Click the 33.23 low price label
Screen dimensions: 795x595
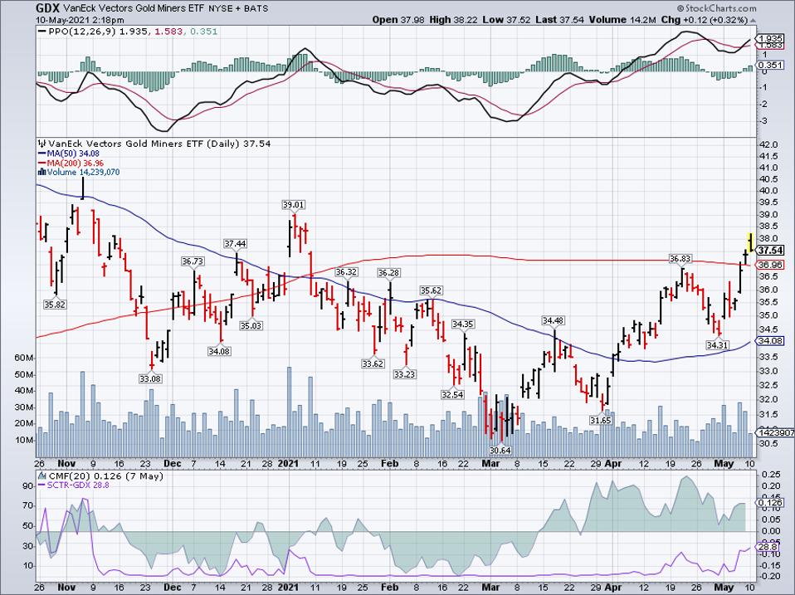404,374
